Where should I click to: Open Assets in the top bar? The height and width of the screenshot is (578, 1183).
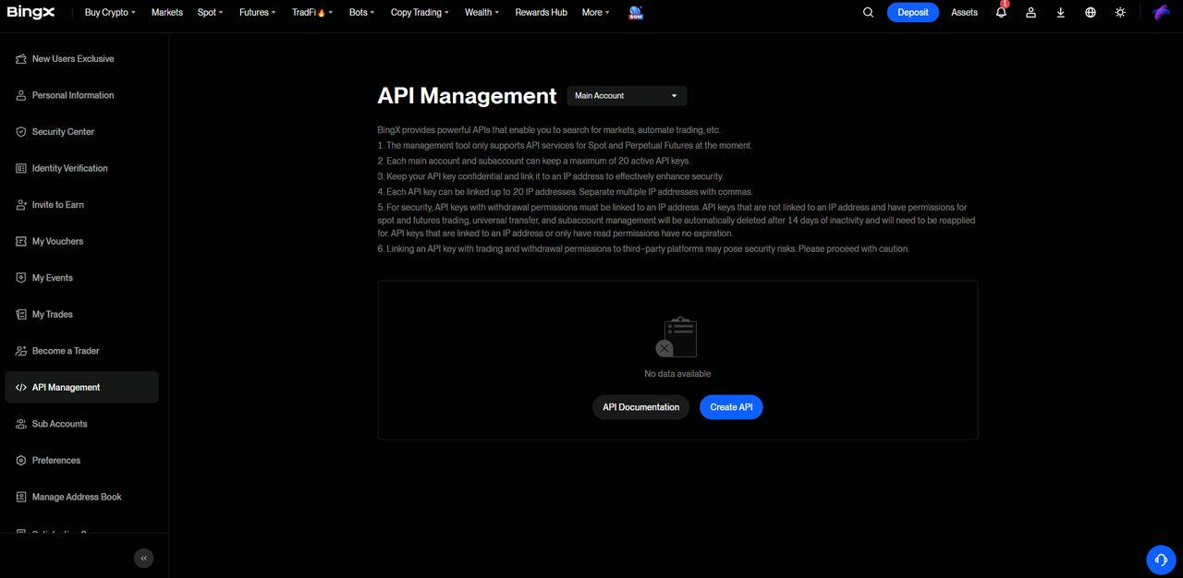(x=964, y=12)
